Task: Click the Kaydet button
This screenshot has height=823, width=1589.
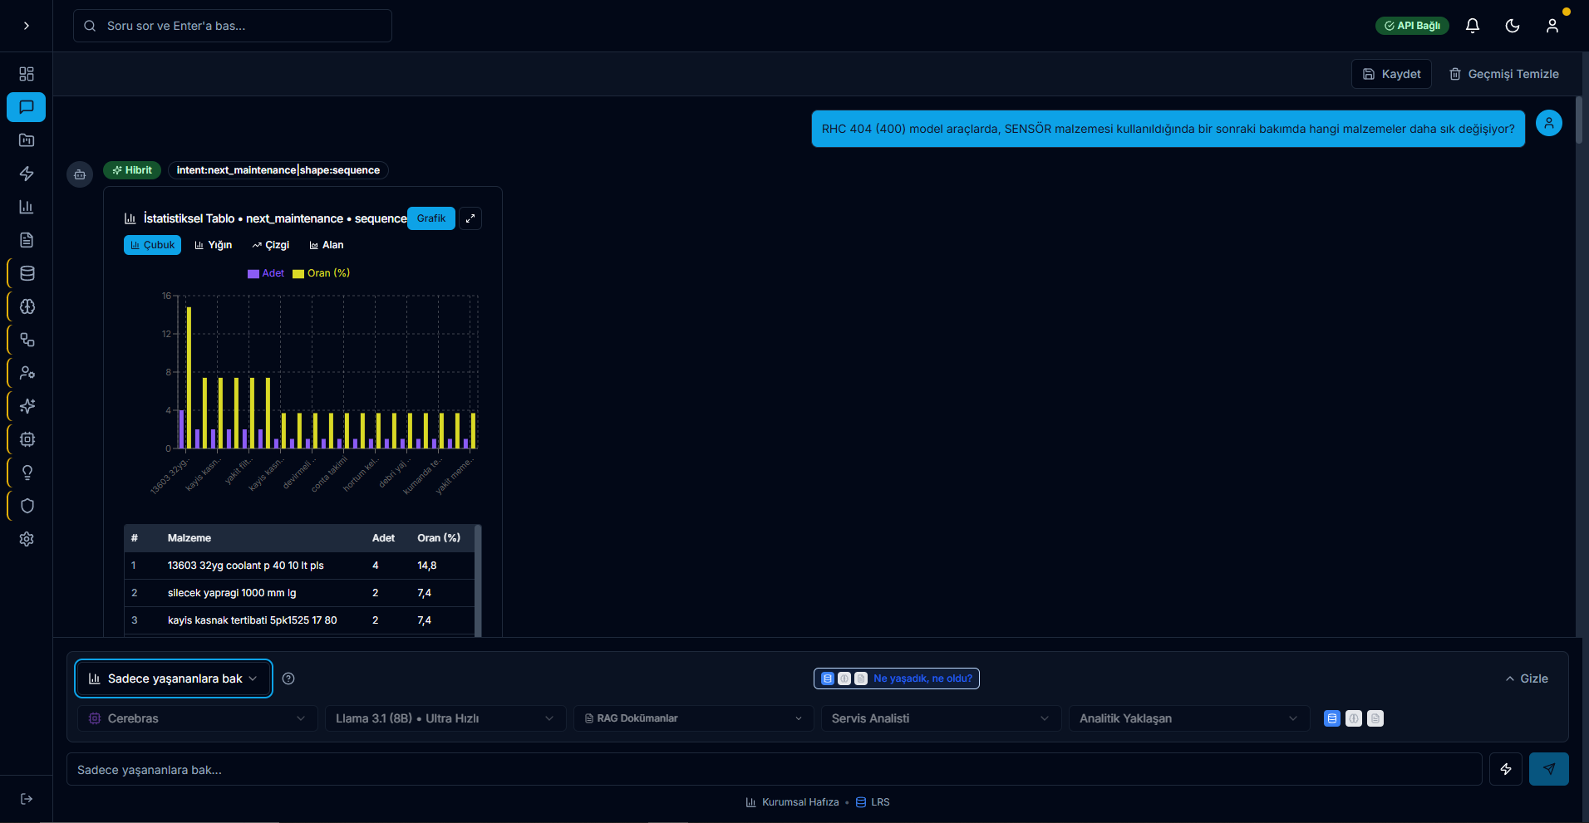Action: point(1391,74)
